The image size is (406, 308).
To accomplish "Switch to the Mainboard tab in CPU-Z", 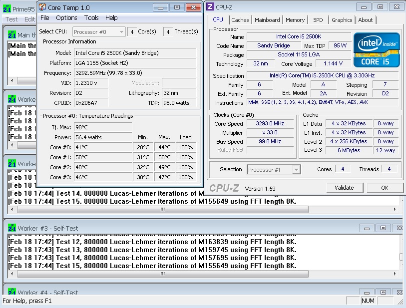I will pyautogui.click(x=267, y=20).
